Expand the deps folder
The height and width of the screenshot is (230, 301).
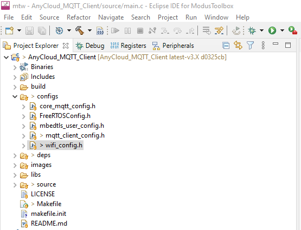click(x=15, y=156)
